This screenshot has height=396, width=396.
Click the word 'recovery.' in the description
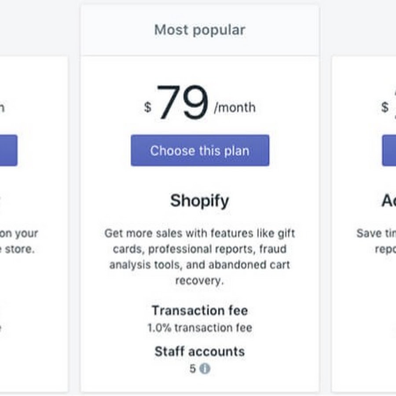(200, 281)
